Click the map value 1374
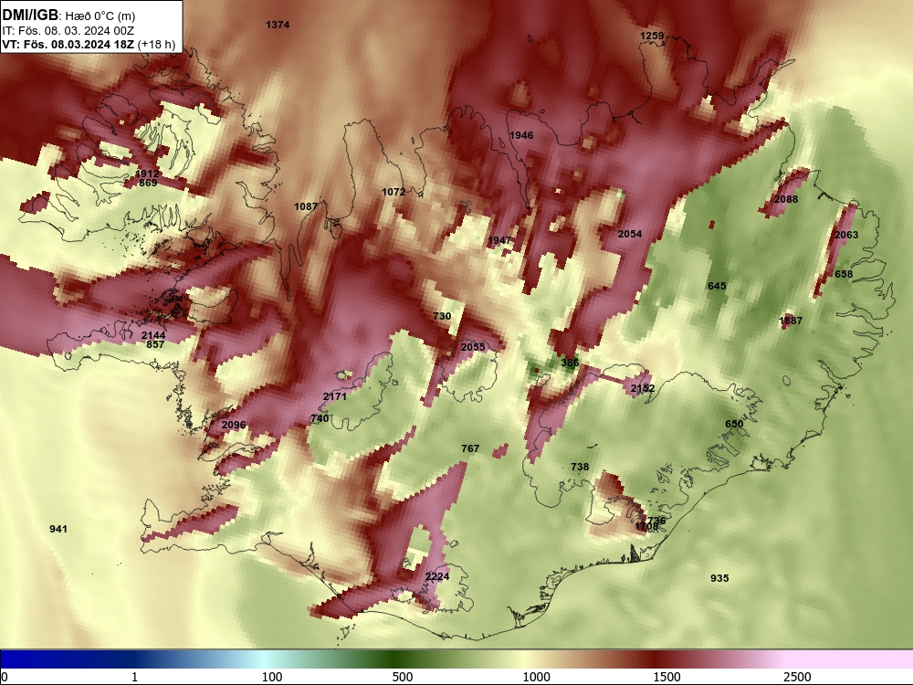Image resolution: width=913 pixels, height=685 pixels. coord(278,25)
